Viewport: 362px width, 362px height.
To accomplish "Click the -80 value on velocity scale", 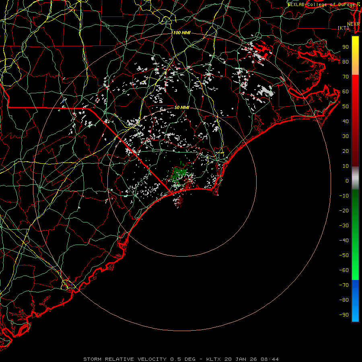I will coord(344,300).
